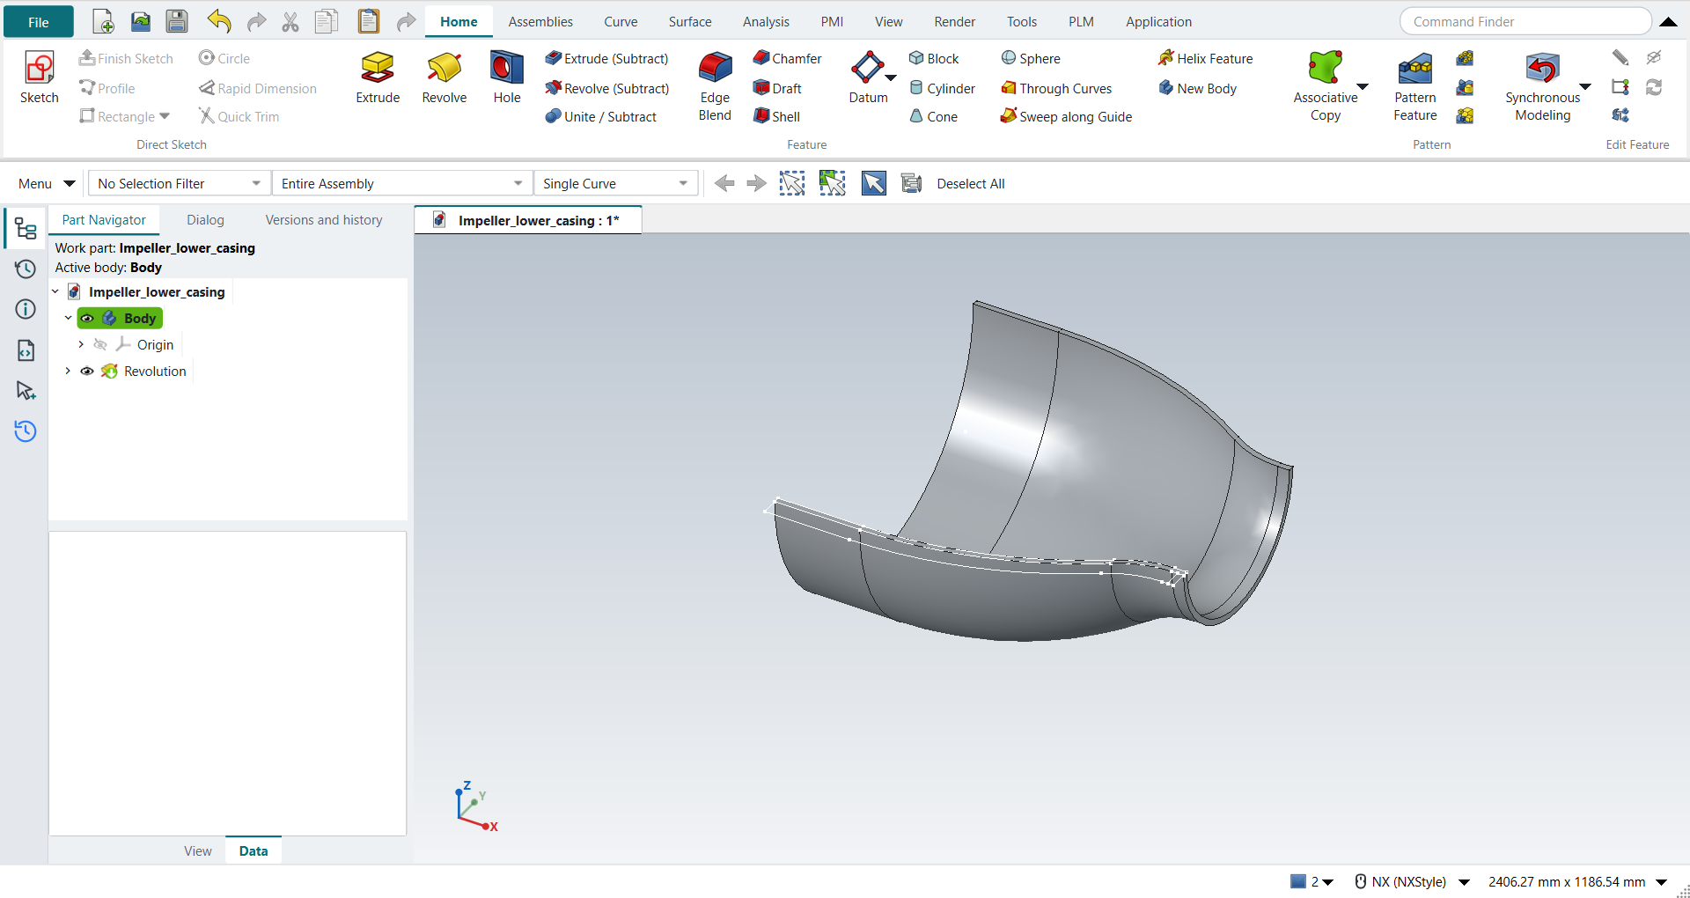Image resolution: width=1690 pixels, height=898 pixels.
Task: Click the Sweep along Guide tool
Action: tap(1066, 116)
